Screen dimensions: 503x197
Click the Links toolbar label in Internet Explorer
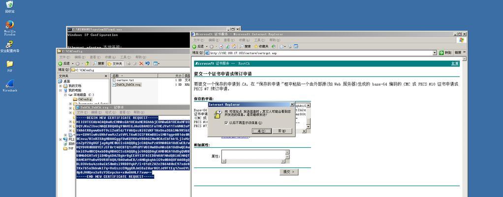coord(458,53)
